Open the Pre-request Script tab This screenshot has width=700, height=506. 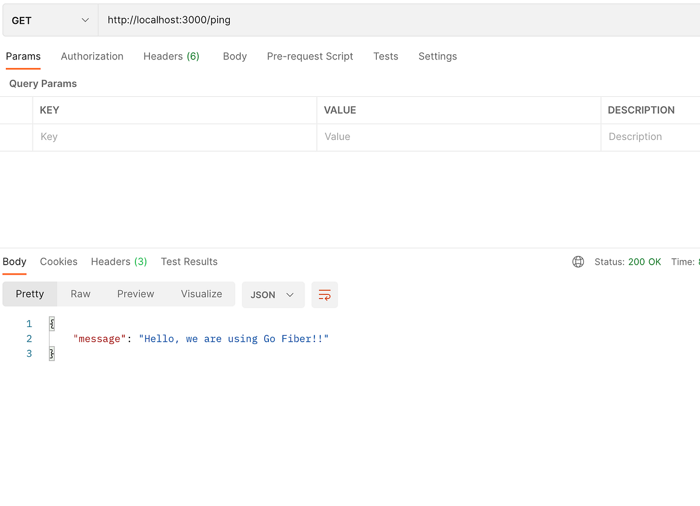(x=310, y=56)
